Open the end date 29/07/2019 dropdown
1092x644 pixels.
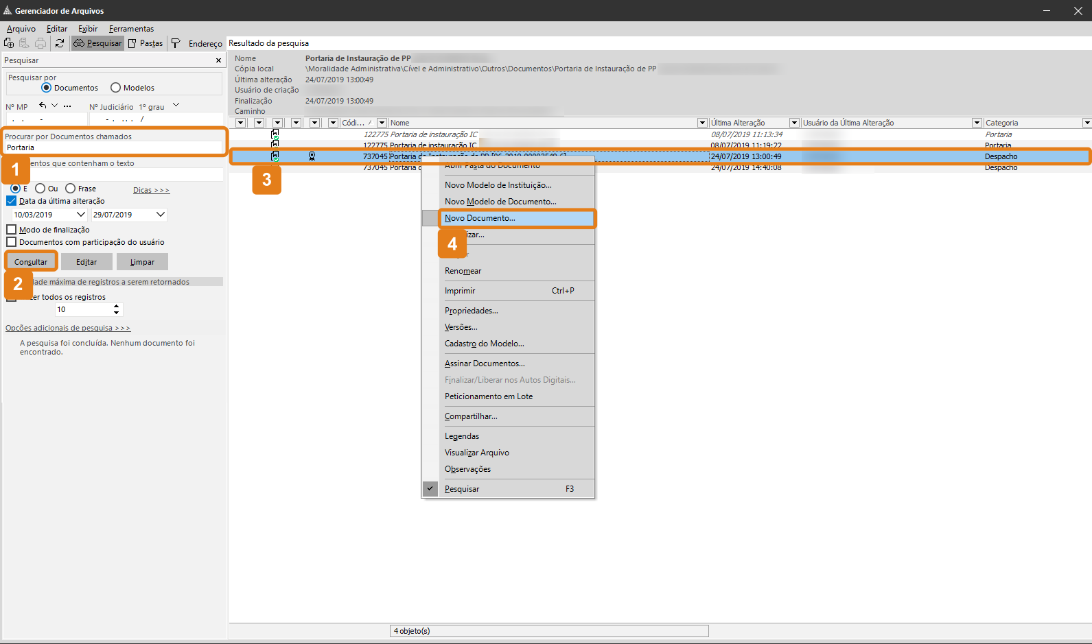click(161, 215)
